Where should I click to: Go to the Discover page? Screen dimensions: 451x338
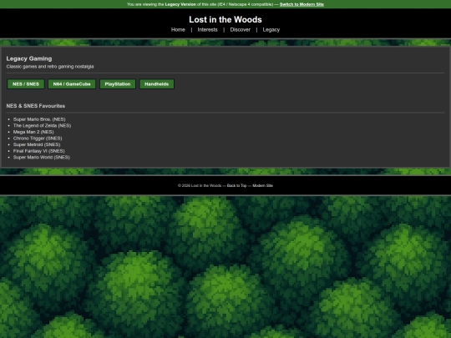pos(241,29)
